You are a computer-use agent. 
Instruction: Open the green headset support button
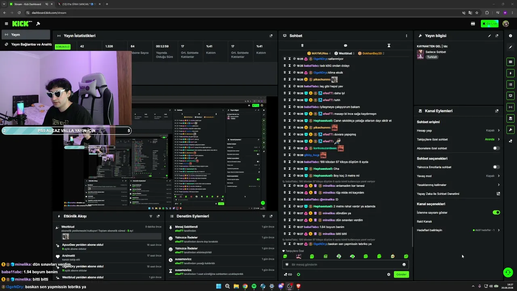pos(508,272)
